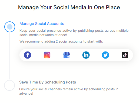Add a TikTok account via its icon
The image size is (139, 103).
coord(125,55)
